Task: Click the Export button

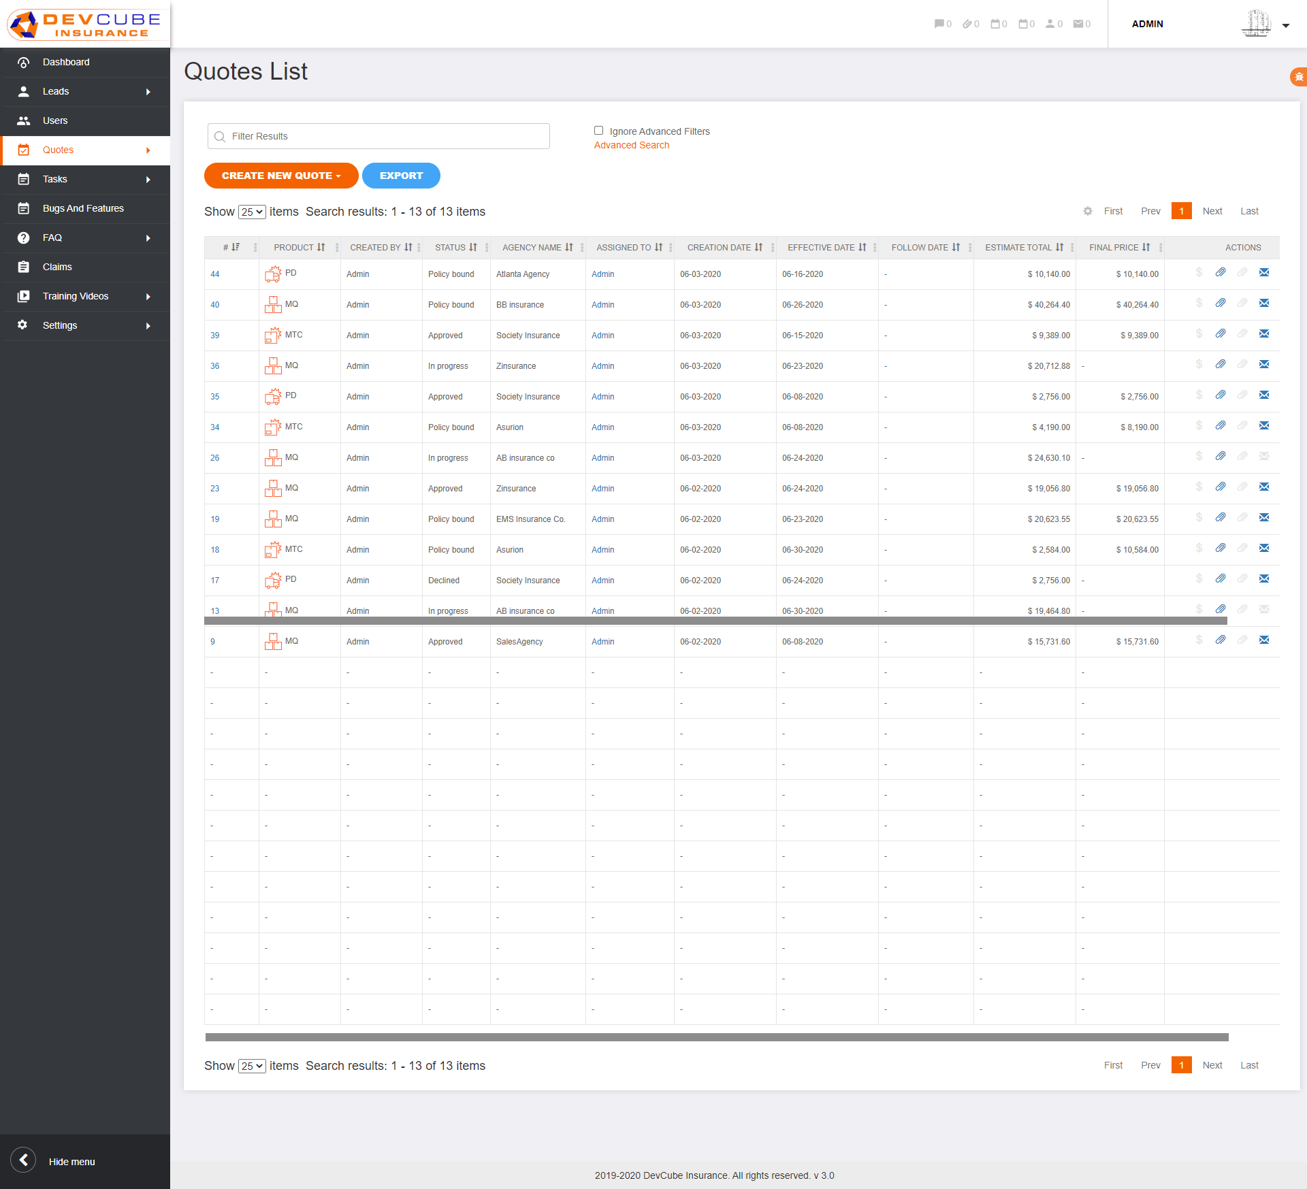Action: pyautogui.click(x=401, y=176)
